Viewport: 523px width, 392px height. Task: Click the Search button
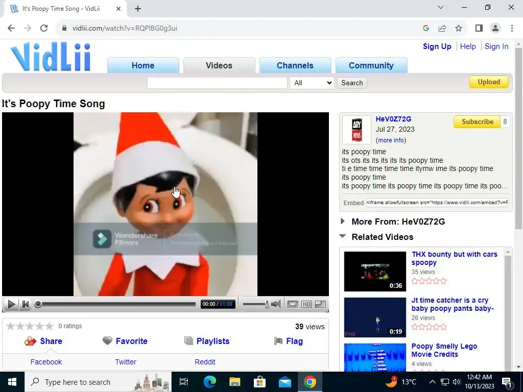[x=352, y=83]
